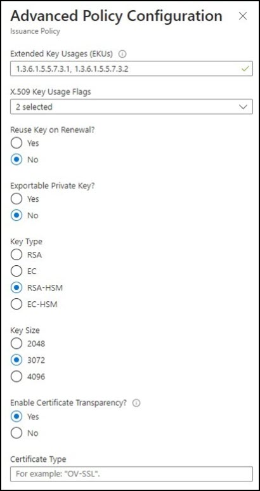Click the Certificate Type input field
The width and height of the screenshot is (260, 491).
[x=131, y=474]
